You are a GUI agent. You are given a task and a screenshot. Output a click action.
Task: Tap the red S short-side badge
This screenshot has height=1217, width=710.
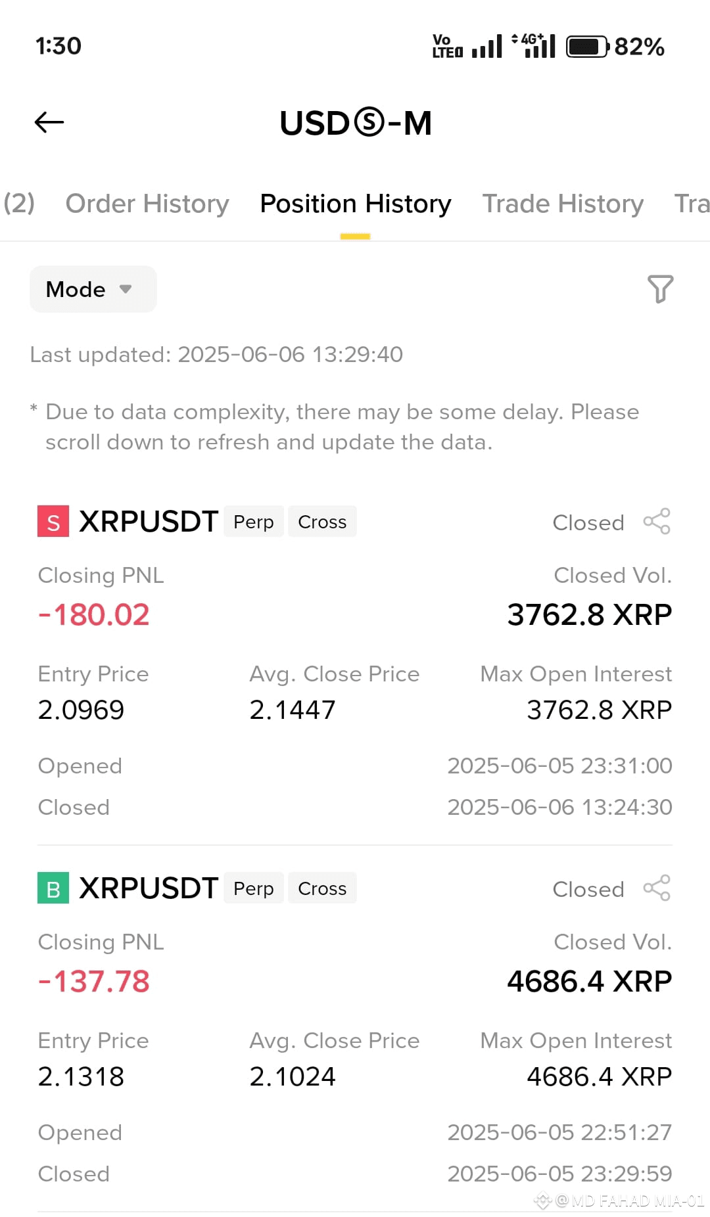click(53, 522)
